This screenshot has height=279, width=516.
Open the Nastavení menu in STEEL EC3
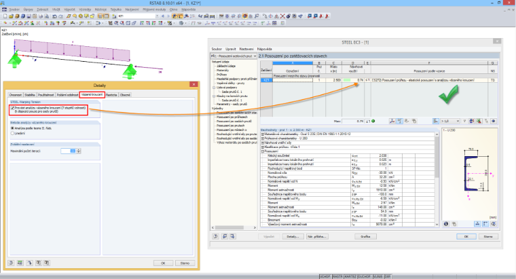(246, 49)
